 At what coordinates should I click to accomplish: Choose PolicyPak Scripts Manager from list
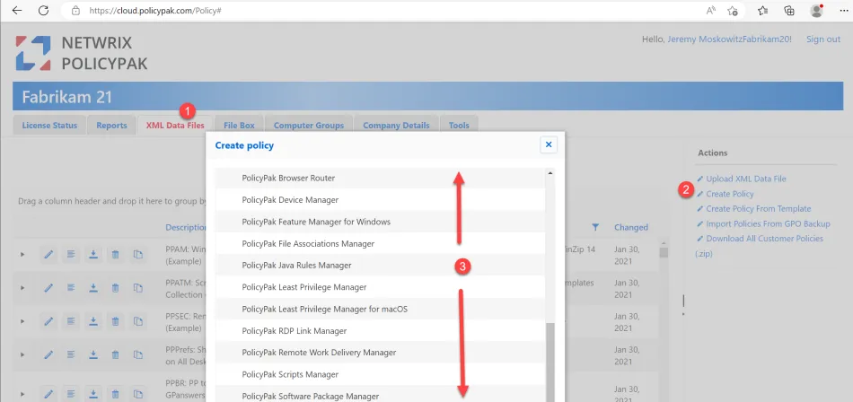coord(290,374)
